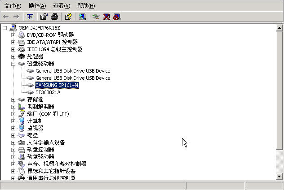284x190 pixels.
Task: Select the IEEE 1394 总线主控制器 label
Action: (x=55, y=49)
